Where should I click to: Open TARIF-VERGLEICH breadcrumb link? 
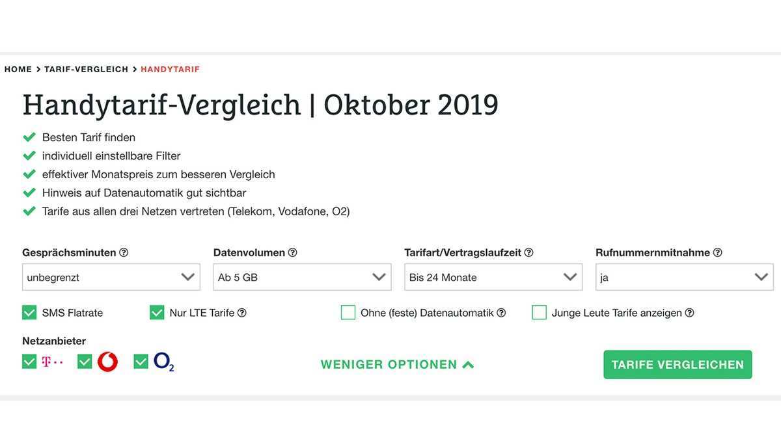pyautogui.click(x=86, y=69)
